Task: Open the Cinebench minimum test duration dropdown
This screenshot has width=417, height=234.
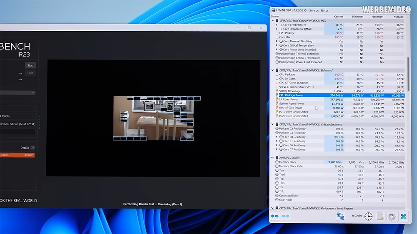Action: click(x=18, y=93)
